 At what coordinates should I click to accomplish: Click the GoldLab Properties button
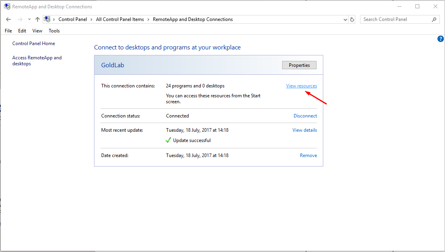point(299,65)
